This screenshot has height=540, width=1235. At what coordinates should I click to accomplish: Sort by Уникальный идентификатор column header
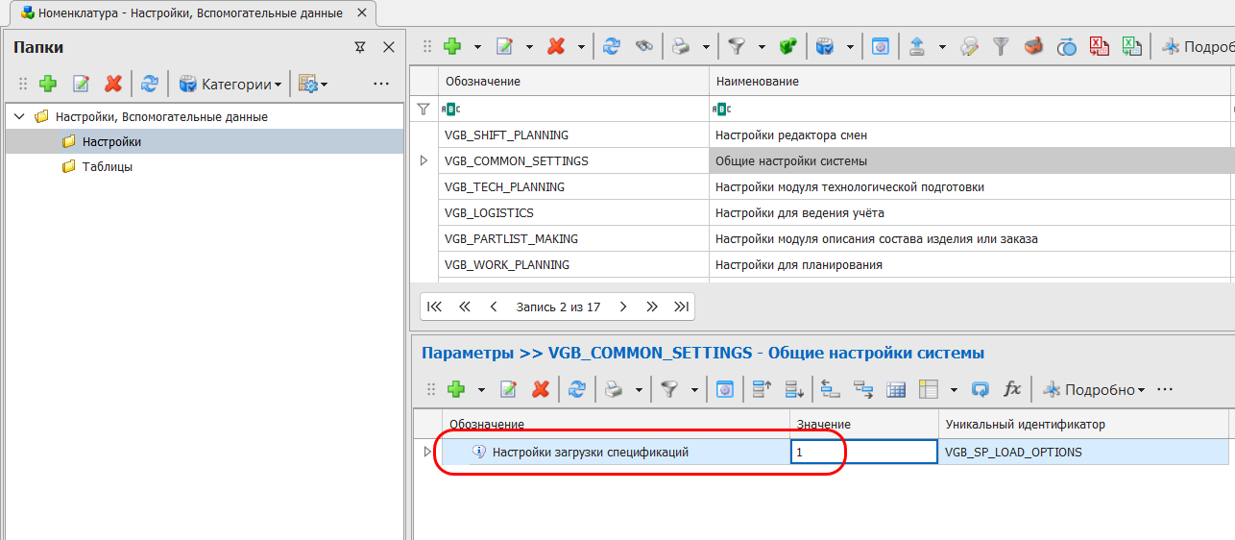pyautogui.click(x=1083, y=424)
